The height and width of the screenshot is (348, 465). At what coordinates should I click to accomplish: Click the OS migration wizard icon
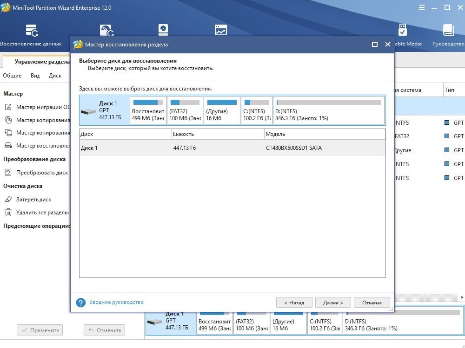[x=8, y=107]
